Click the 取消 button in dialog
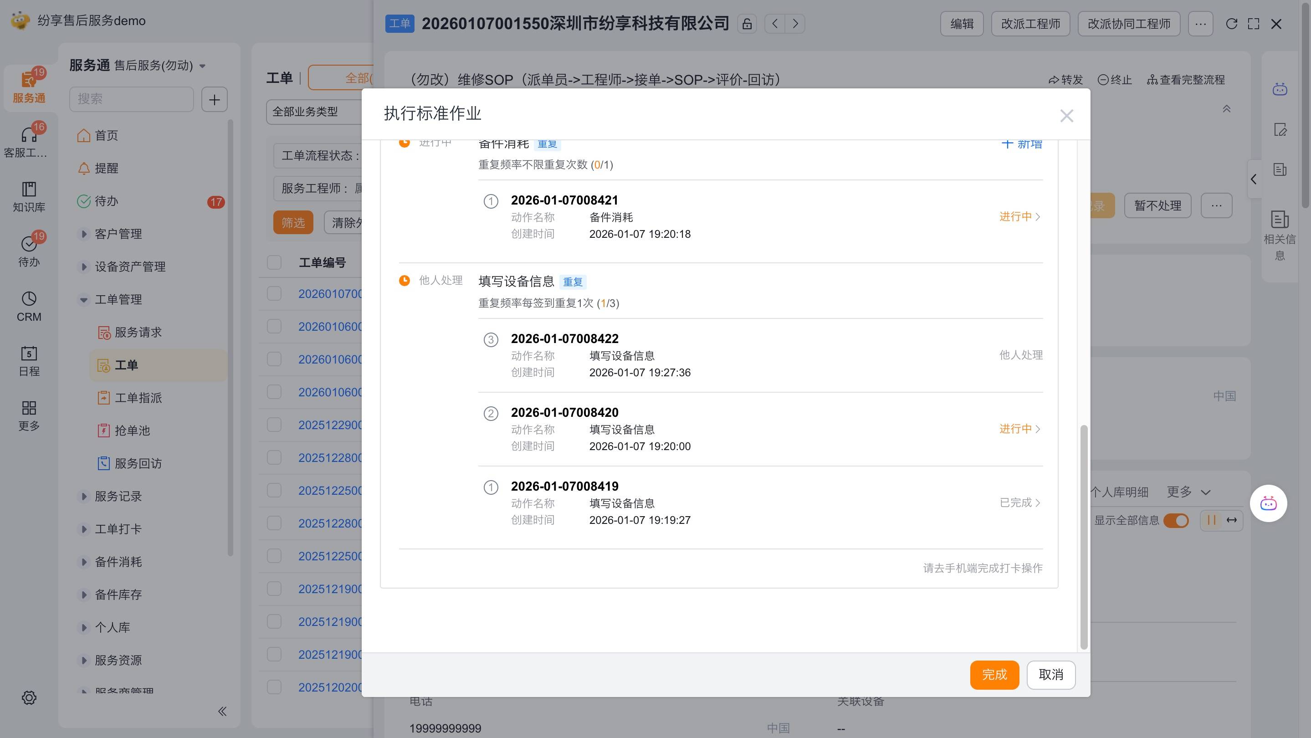 click(x=1050, y=674)
